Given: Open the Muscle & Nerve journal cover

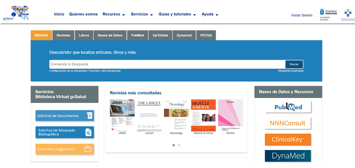Looking at the screenshot, I should [203, 115].
